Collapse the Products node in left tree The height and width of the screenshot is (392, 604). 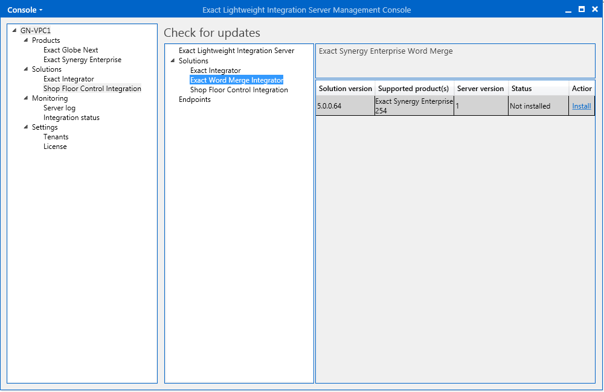click(x=26, y=40)
